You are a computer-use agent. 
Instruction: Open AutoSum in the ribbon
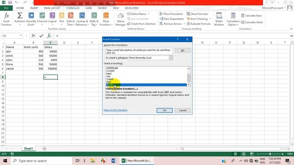(20, 19)
